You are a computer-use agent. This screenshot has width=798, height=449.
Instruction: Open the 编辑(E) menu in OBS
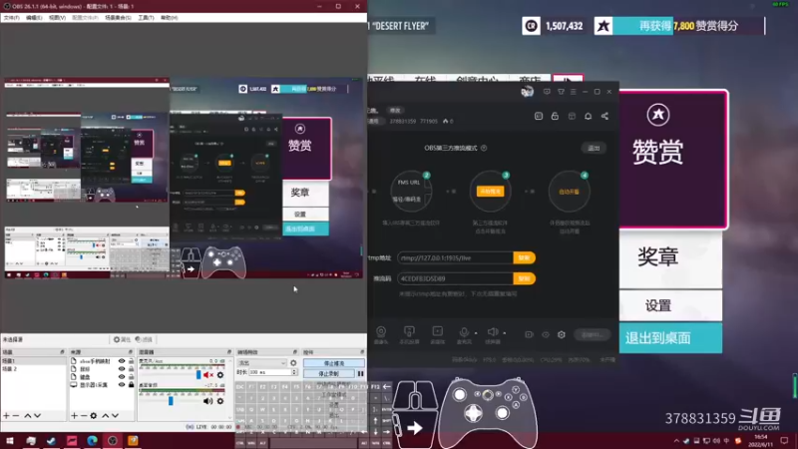(34, 18)
